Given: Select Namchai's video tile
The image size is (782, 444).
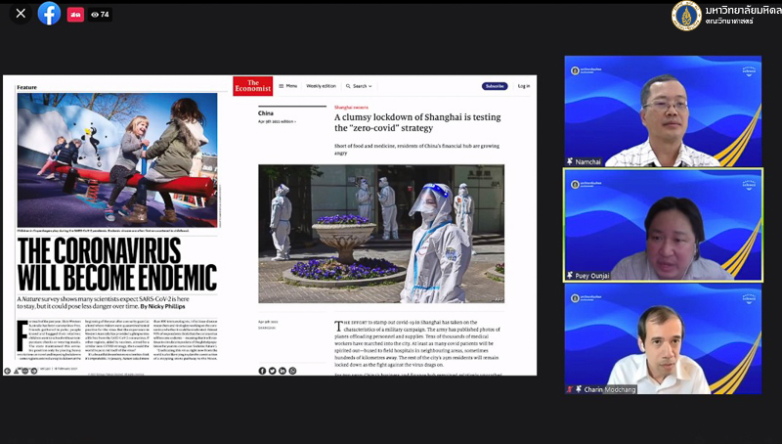Looking at the screenshot, I should 663,111.
